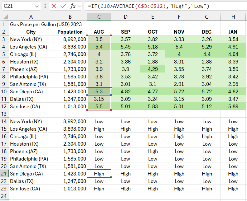The height and width of the screenshot is (201, 247).
Task: Click DEC 'Low' cell in Dallas row 22
Action: (x=207, y=181)
